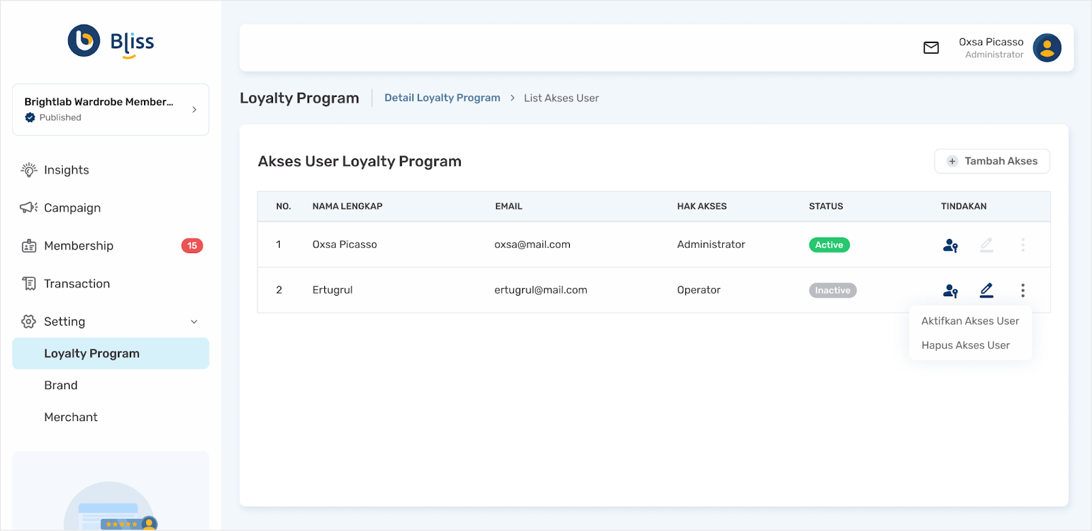The image size is (1092, 531).
Task: Select Loyalty Program in sidebar
Action: coord(111,354)
